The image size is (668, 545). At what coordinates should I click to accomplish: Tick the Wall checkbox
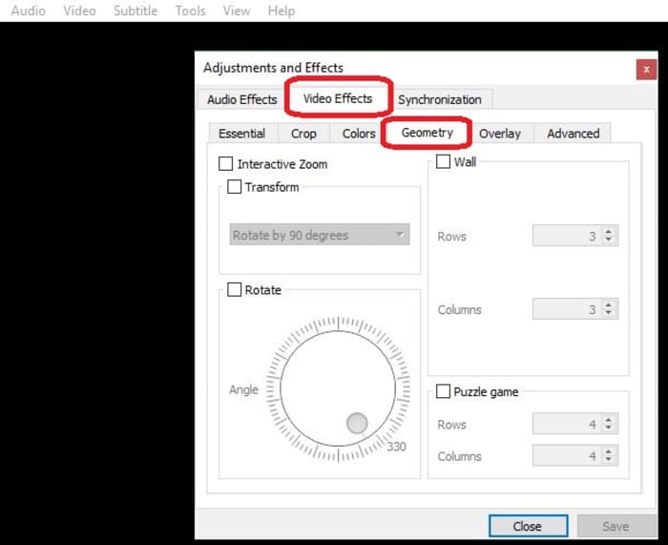[444, 162]
